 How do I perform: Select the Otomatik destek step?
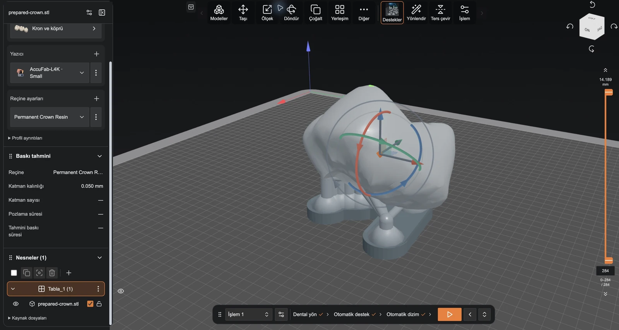[352, 315]
